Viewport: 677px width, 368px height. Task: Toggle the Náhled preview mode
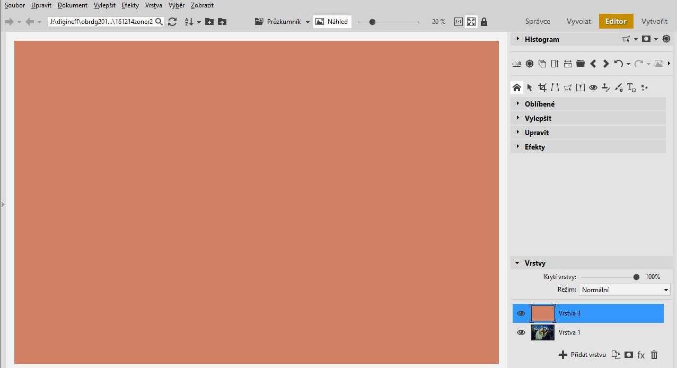click(332, 22)
